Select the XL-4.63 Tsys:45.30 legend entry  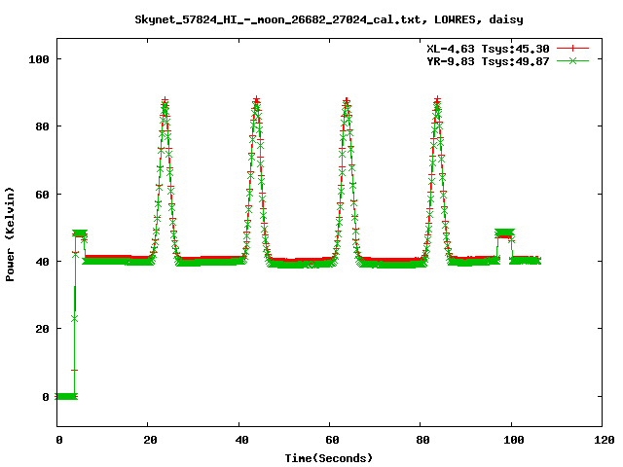(x=488, y=49)
